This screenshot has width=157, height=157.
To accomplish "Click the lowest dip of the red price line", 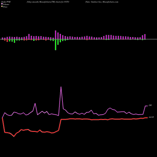I will point(14,137).
